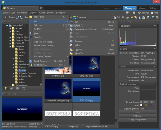The image size is (161, 130).
Task: Select the green label color
Action: coord(148,105)
